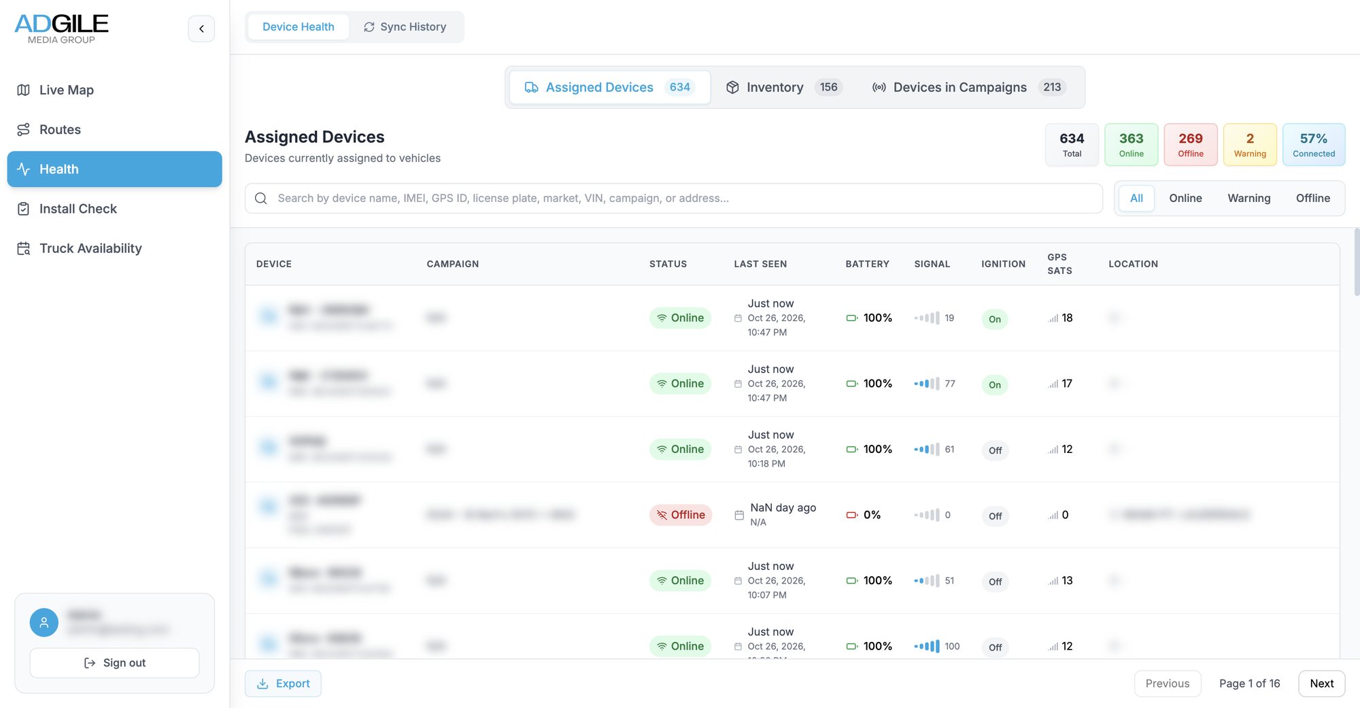This screenshot has width=1360, height=708.
Task: Switch to the Sync History tab
Action: 405,27
